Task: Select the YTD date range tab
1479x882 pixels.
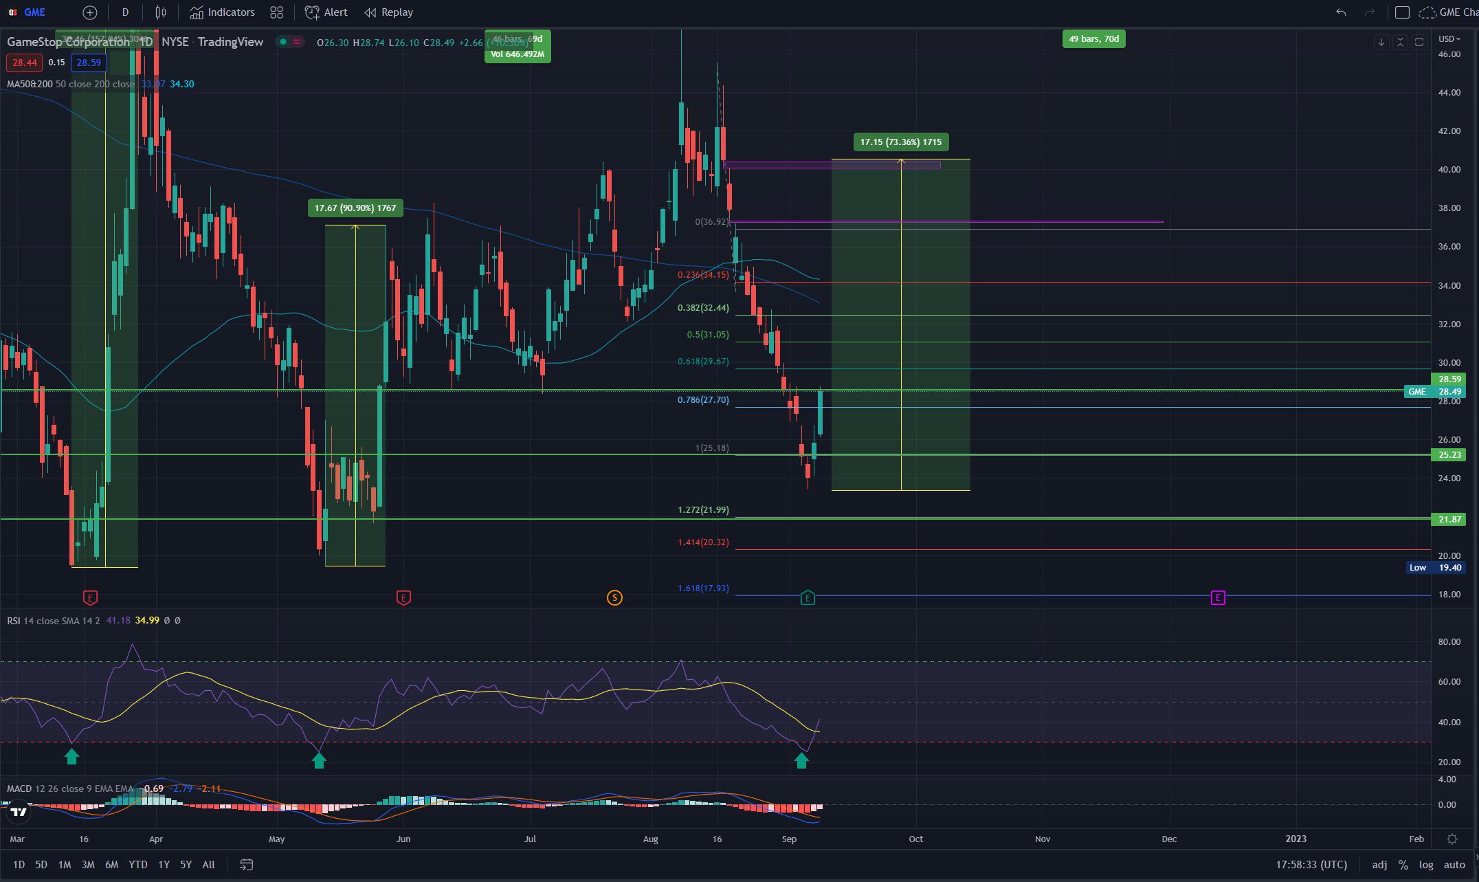Action: click(x=137, y=865)
